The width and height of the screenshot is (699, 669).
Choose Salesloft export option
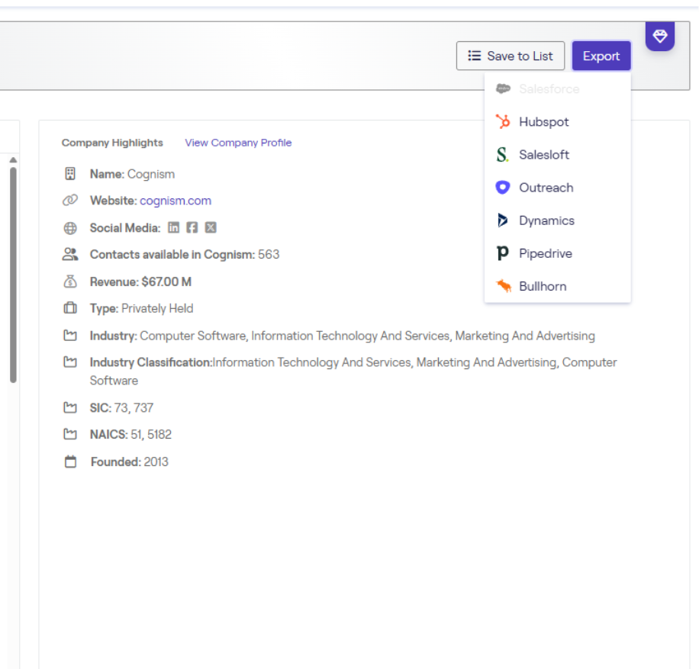click(544, 155)
